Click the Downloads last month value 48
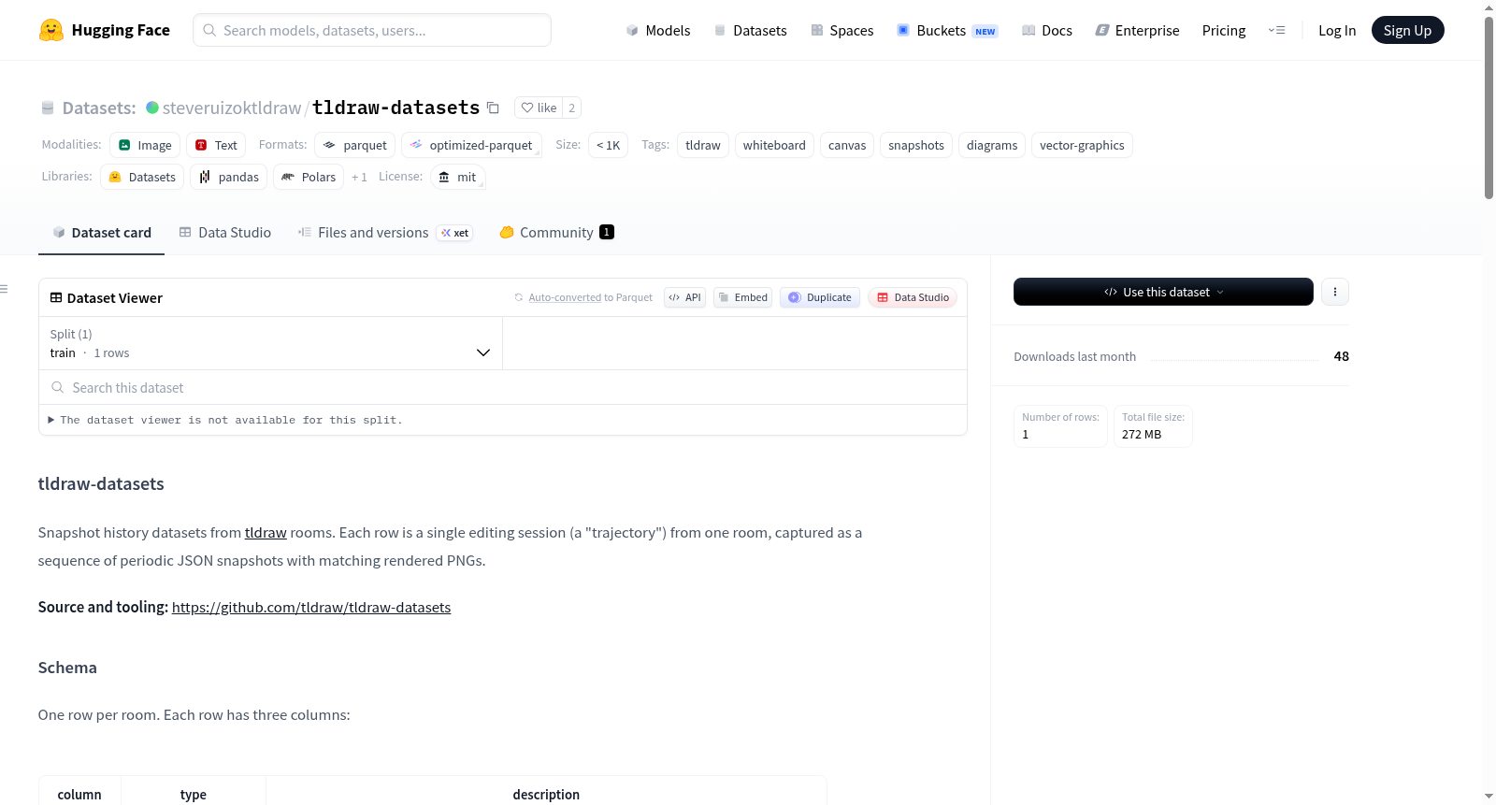Image resolution: width=1496 pixels, height=805 pixels. pyautogui.click(x=1341, y=356)
